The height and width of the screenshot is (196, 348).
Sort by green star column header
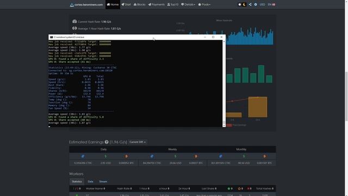point(230,188)
